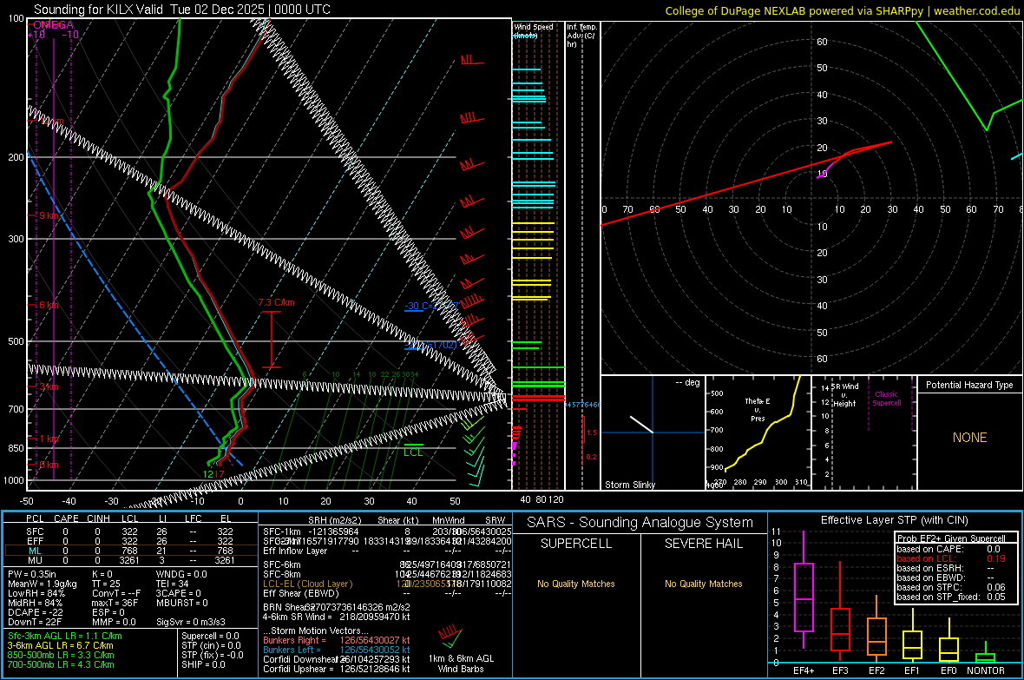Image resolution: width=1024 pixels, height=680 pixels.
Task: Click the Classic Supercell label
Action: pyautogui.click(x=887, y=399)
